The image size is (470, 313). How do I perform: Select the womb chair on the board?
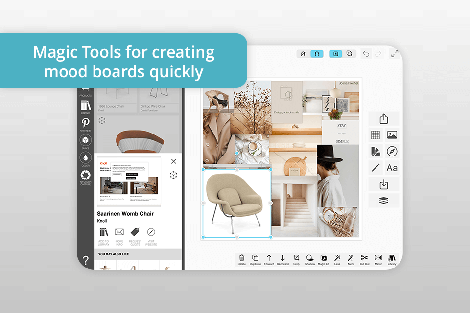[237, 203]
